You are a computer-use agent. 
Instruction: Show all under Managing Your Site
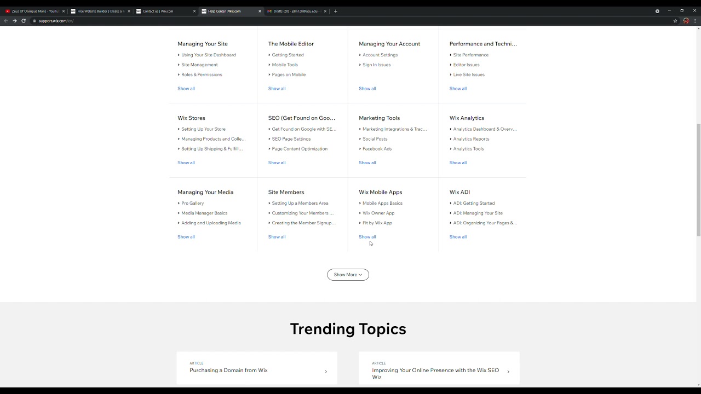pos(186,89)
